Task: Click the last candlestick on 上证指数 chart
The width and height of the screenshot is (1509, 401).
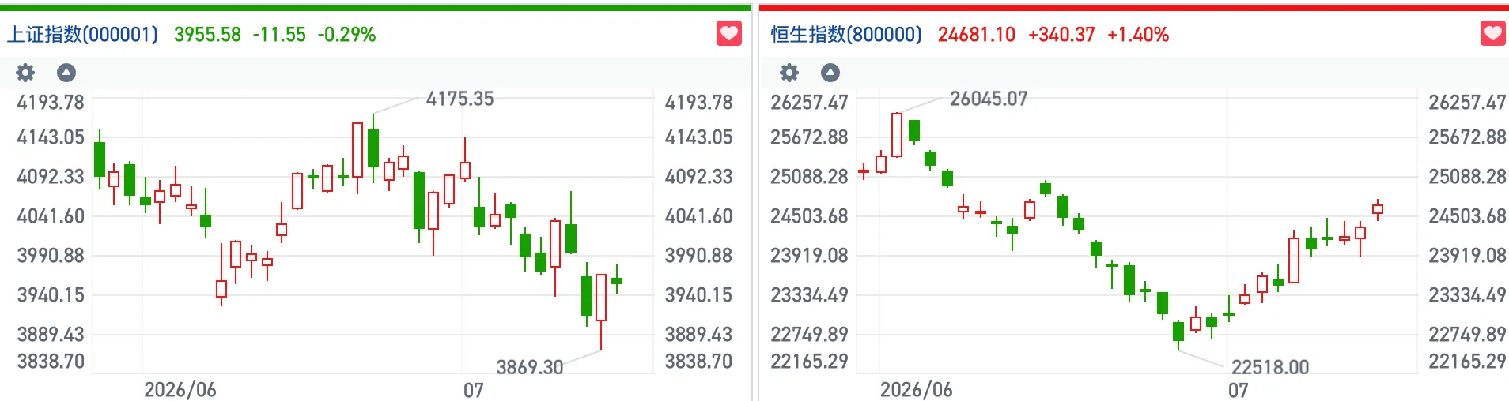Action: (617, 280)
